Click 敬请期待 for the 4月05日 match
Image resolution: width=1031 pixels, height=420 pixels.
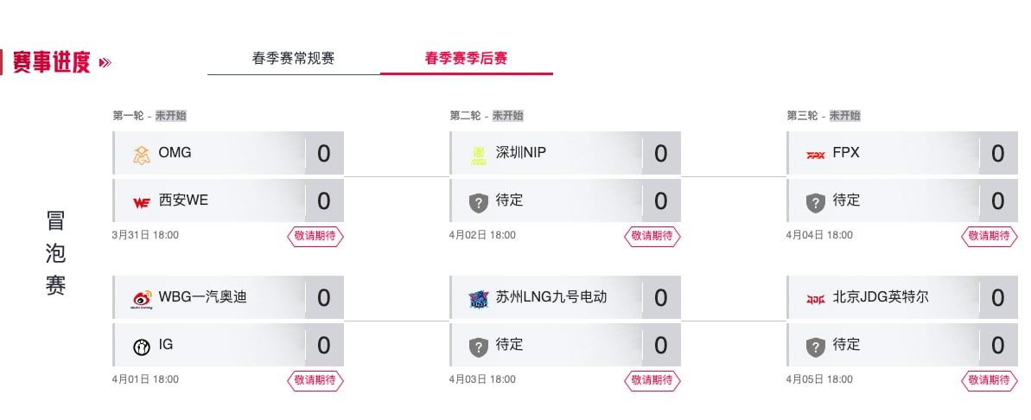990,380
